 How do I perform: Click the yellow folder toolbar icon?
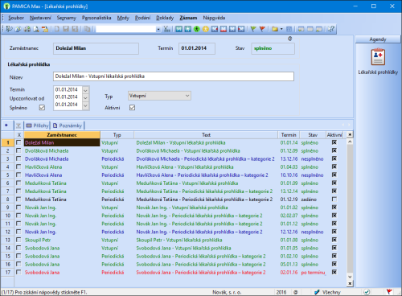point(275,29)
